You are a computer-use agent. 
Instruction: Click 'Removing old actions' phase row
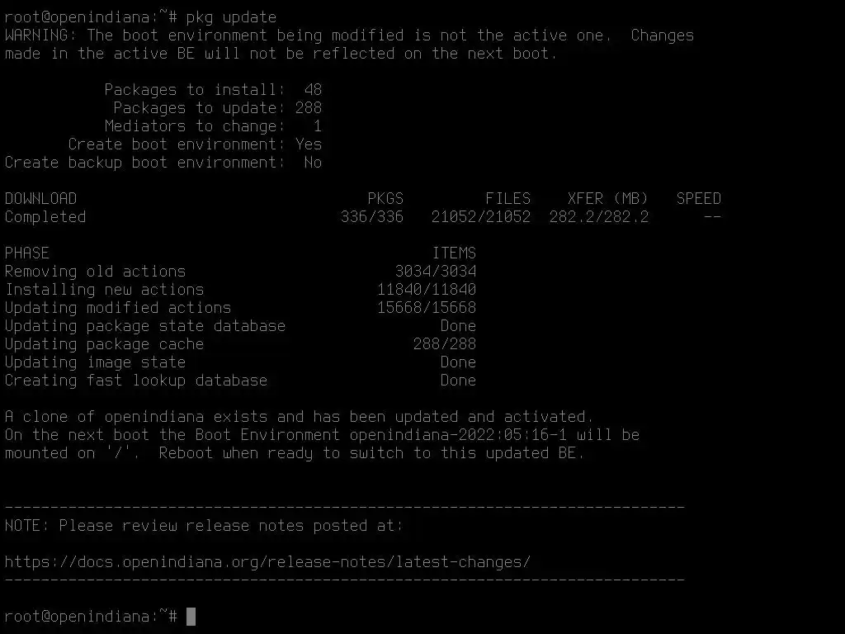(240, 271)
